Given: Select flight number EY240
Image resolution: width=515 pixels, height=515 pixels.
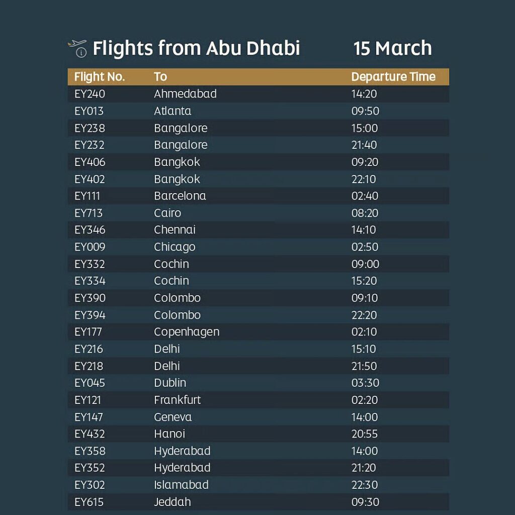Looking at the screenshot, I should coord(90,94).
